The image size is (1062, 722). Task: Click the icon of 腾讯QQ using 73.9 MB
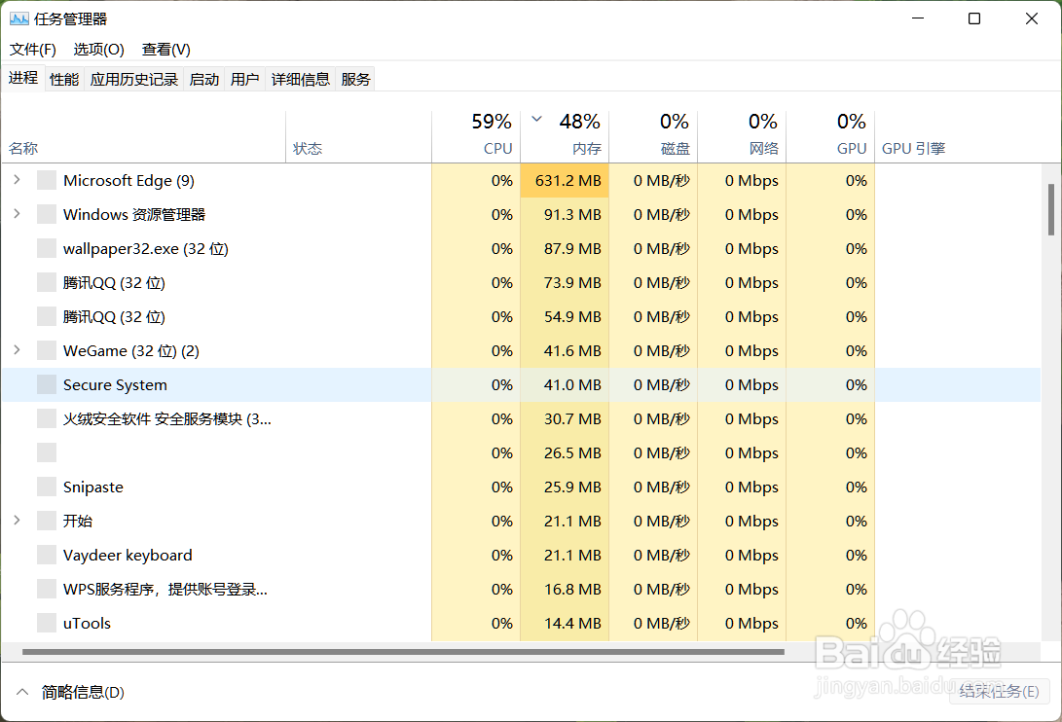point(47,282)
